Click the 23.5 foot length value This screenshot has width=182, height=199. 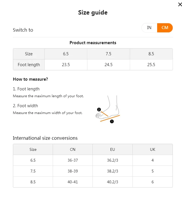click(x=66, y=65)
